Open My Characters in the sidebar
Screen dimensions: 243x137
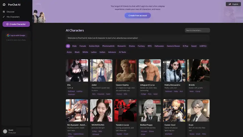[13, 17]
